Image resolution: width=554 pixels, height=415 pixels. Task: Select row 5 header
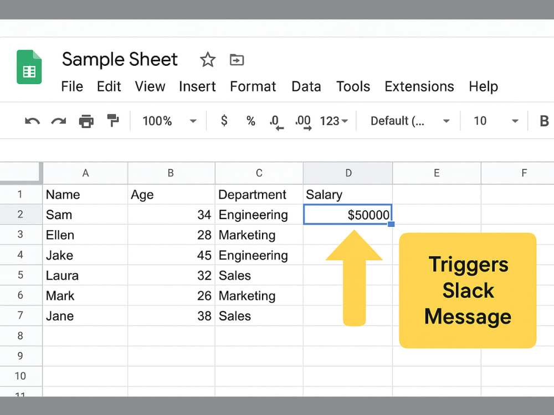[x=20, y=275]
